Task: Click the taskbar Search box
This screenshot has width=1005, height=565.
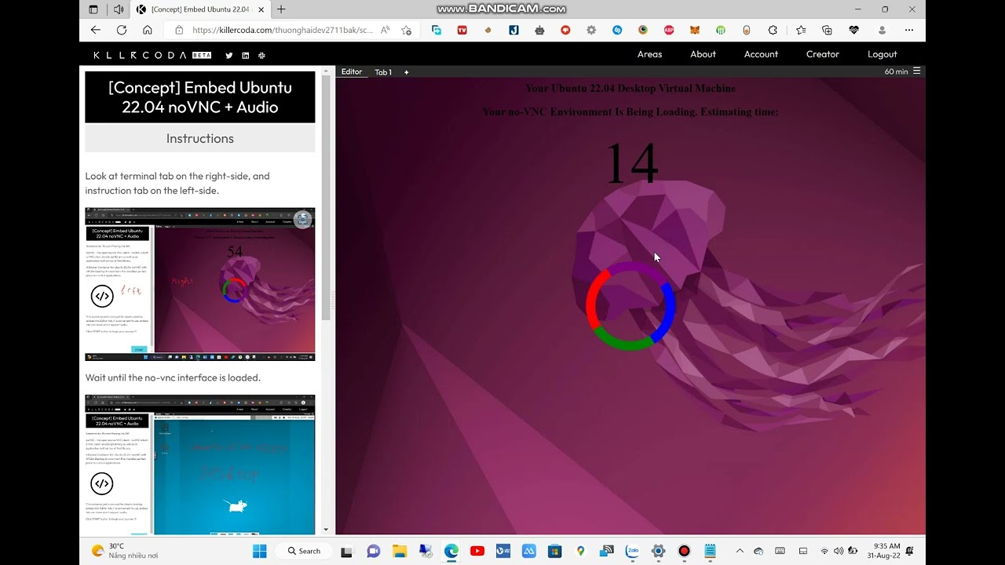Action: 305,551
